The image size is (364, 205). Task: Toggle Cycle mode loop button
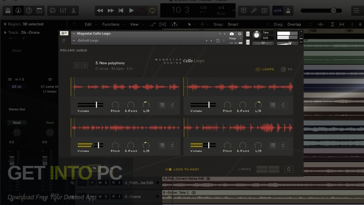[x=152, y=11]
